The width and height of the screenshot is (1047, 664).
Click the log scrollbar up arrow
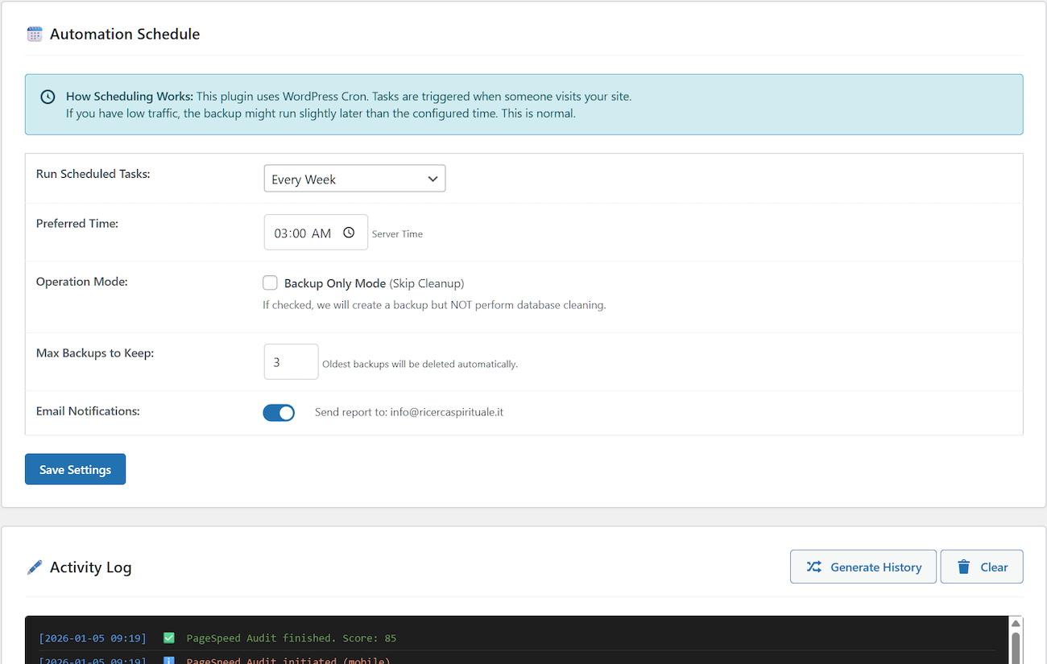coord(1016,624)
